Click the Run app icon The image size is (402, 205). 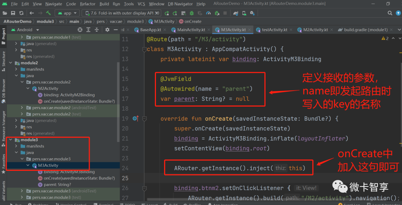167,13
